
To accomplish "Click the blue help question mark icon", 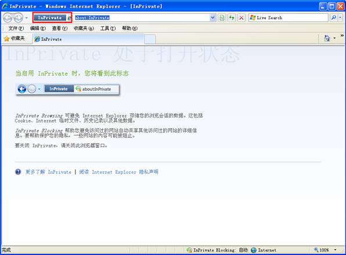I will pos(18,172).
